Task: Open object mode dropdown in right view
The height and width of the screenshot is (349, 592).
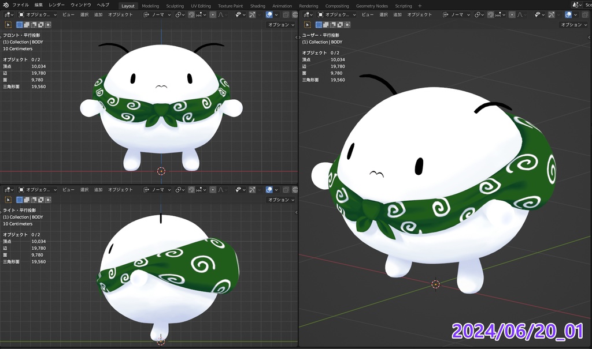Action: coord(38,190)
